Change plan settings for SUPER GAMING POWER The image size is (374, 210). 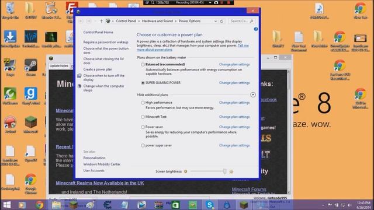click(x=234, y=83)
